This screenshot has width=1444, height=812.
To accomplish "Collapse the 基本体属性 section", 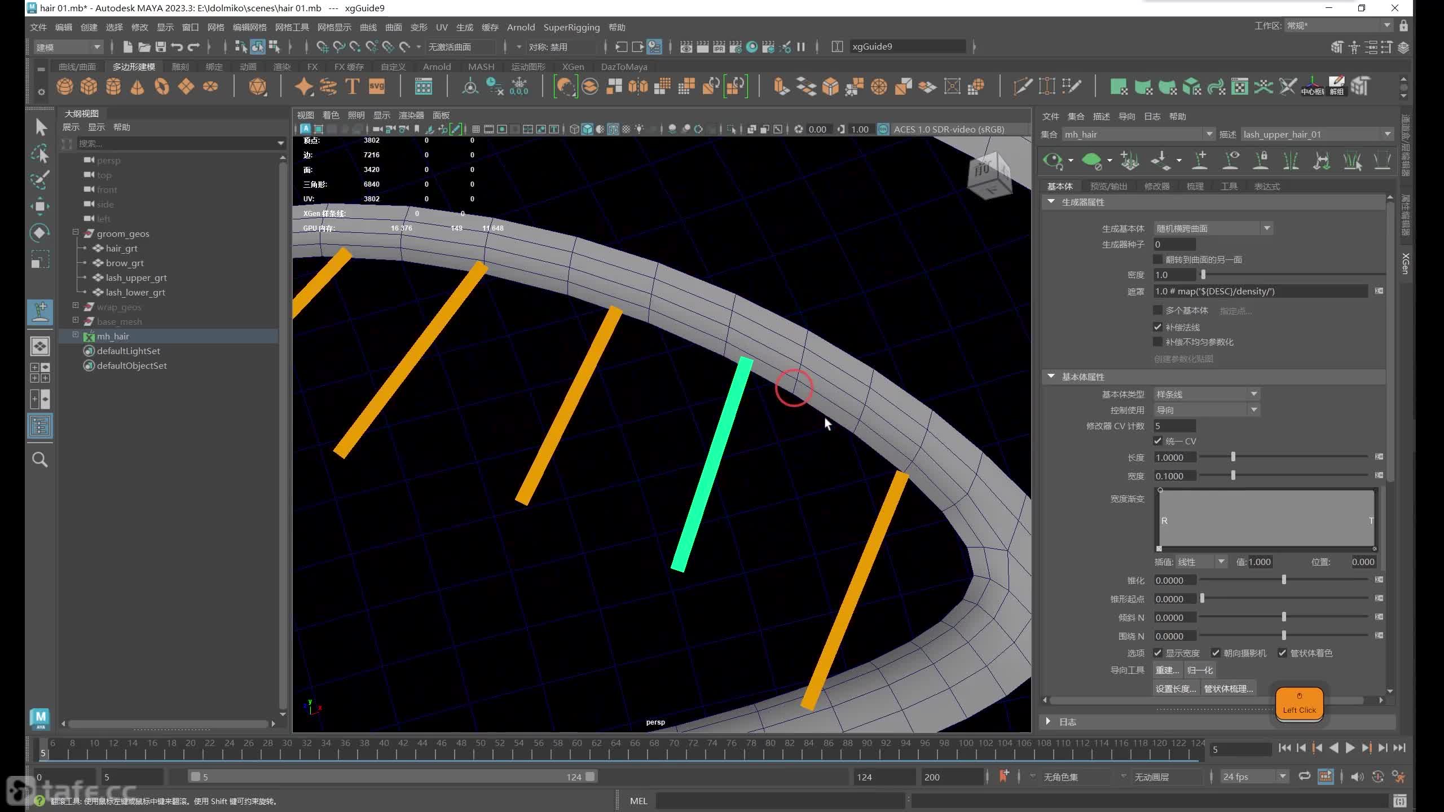I will [x=1051, y=376].
